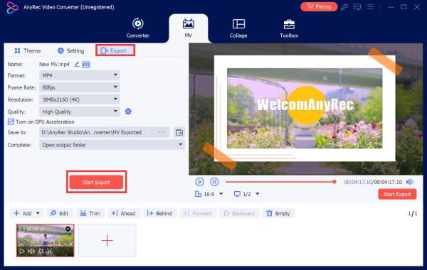
Task: Click the 1/1 page counter
Action: (x=413, y=213)
